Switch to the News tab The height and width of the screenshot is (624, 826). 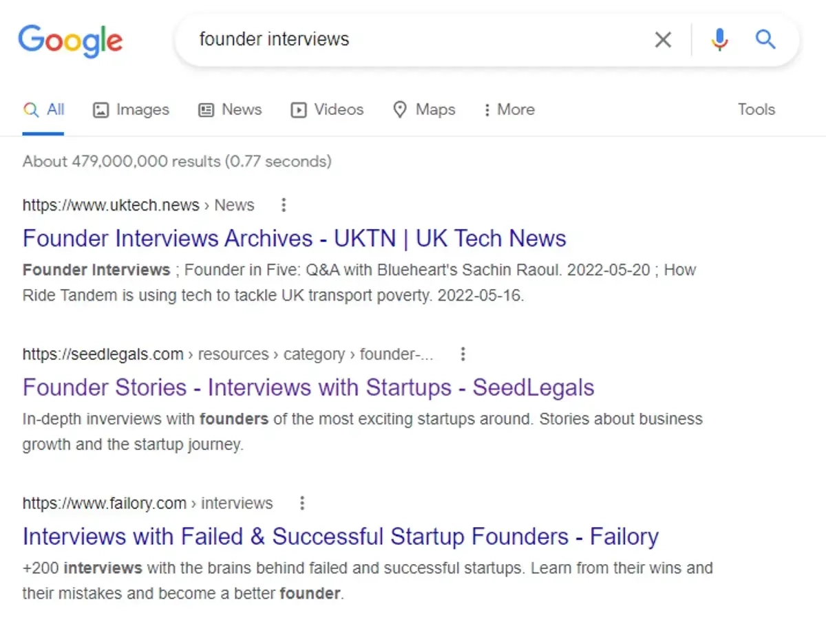click(x=230, y=110)
